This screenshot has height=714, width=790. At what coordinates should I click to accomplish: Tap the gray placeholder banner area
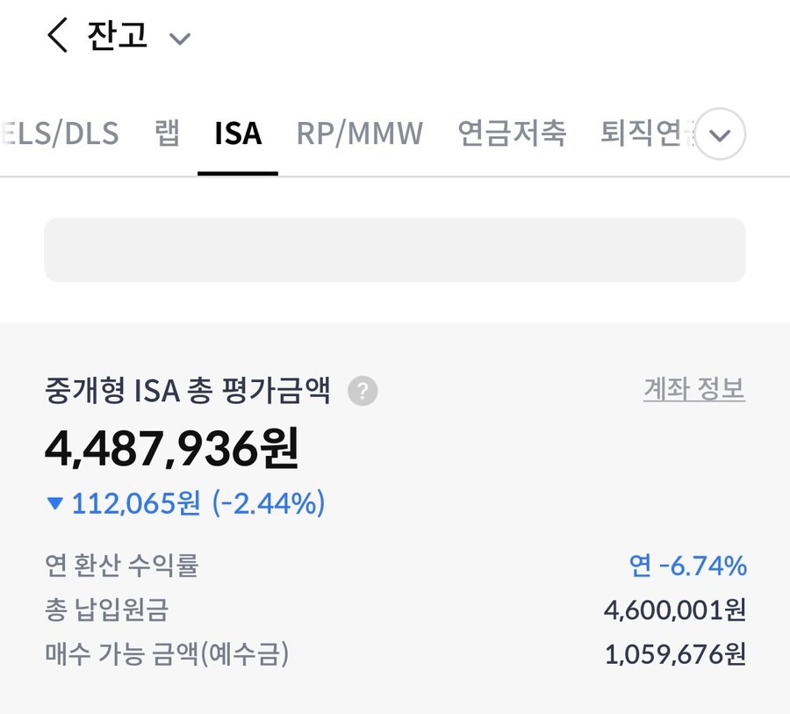[x=395, y=250]
